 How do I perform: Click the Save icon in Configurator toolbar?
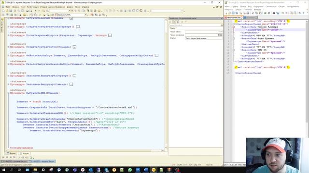pos(11,11)
